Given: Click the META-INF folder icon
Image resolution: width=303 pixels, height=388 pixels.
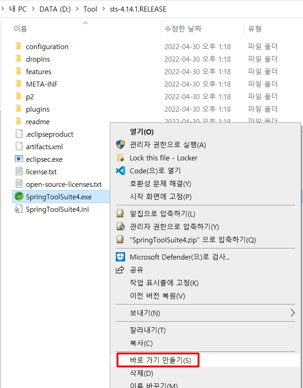Looking at the screenshot, I should click(19, 84).
